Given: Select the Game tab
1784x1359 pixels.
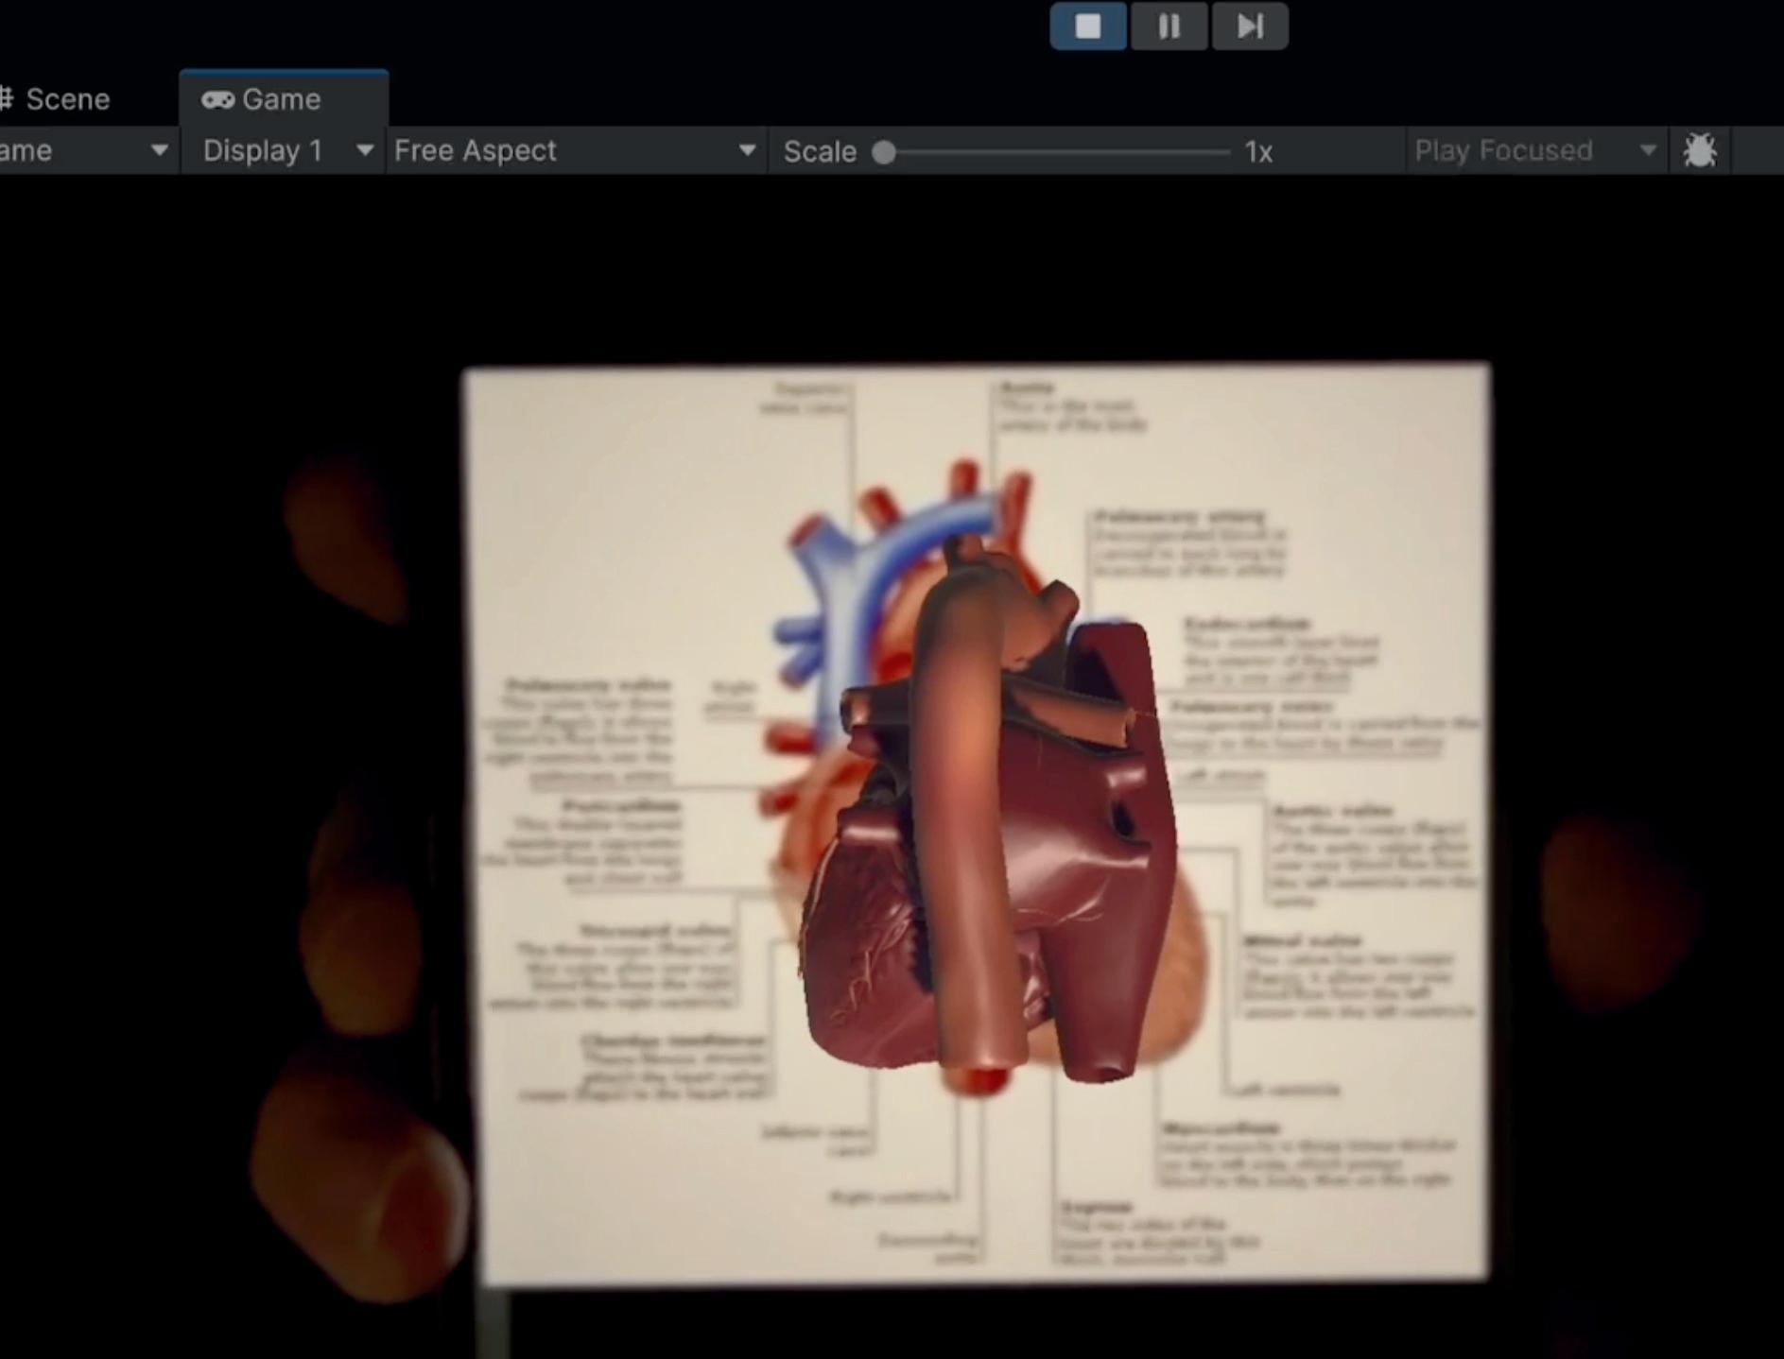Looking at the screenshot, I should coord(284,99).
